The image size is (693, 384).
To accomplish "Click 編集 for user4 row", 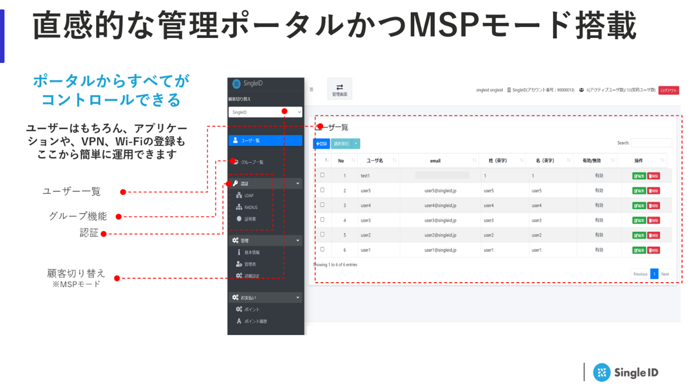I will tap(639, 205).
